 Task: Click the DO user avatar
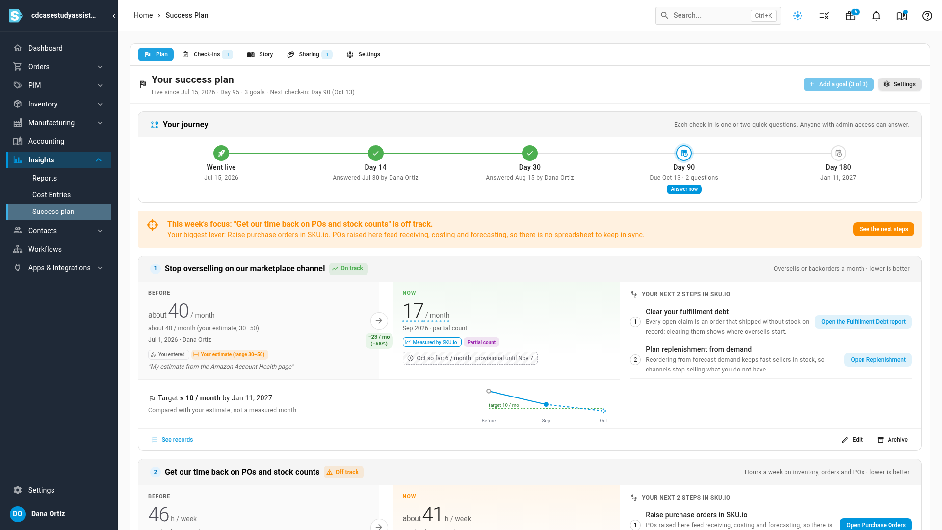pyautogui.click(x=18, y=514)
